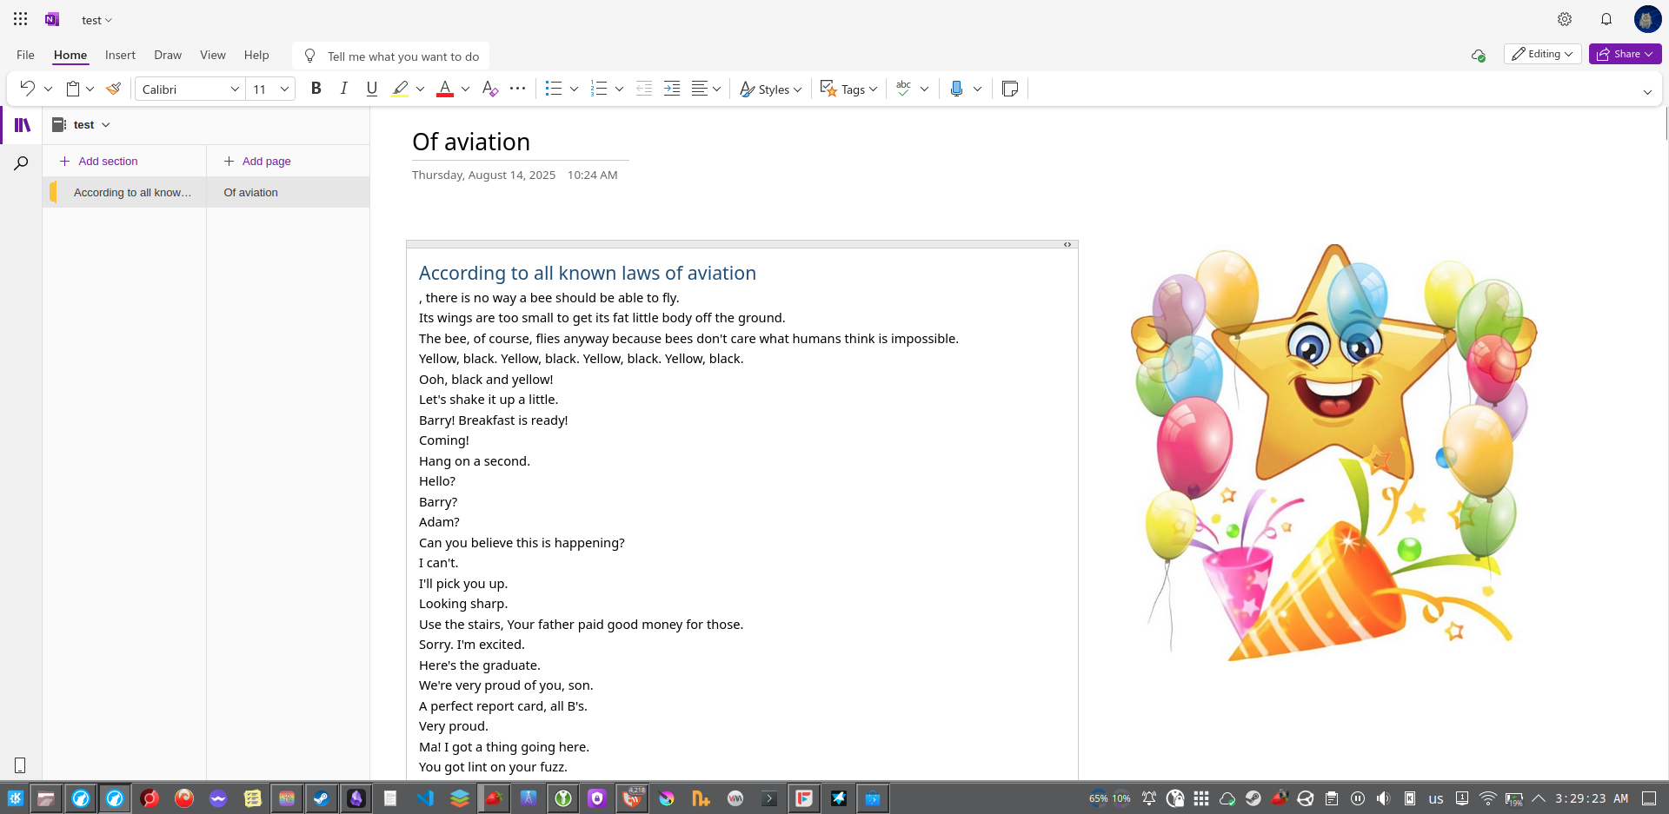Insert a bulleted list
Screen dimensions: 1669x814
click(x=554, y=89)
